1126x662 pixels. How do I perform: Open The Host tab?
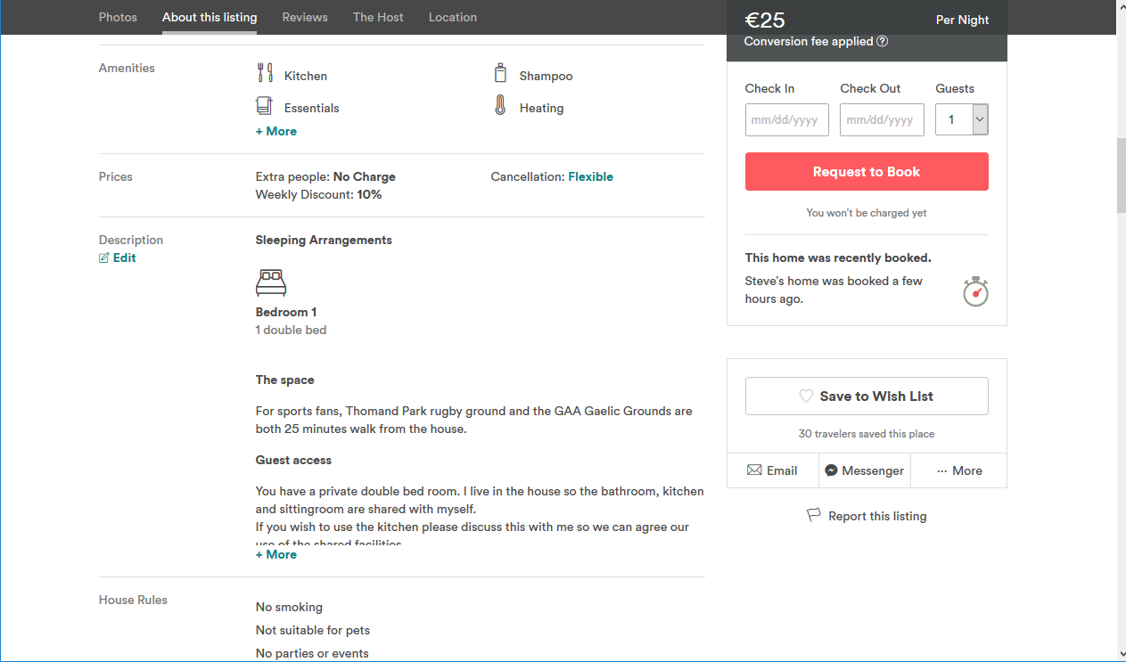pos(378,17)
